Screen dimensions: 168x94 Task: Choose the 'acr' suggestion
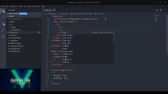pyautogui.click(x=88, y=49)
